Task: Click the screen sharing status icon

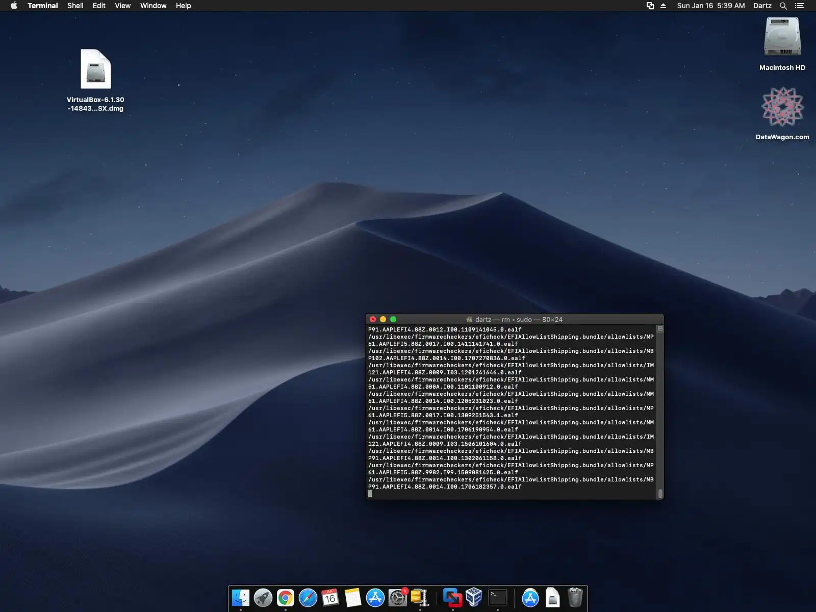Action: pyautogui.click(x=650, y=6)
